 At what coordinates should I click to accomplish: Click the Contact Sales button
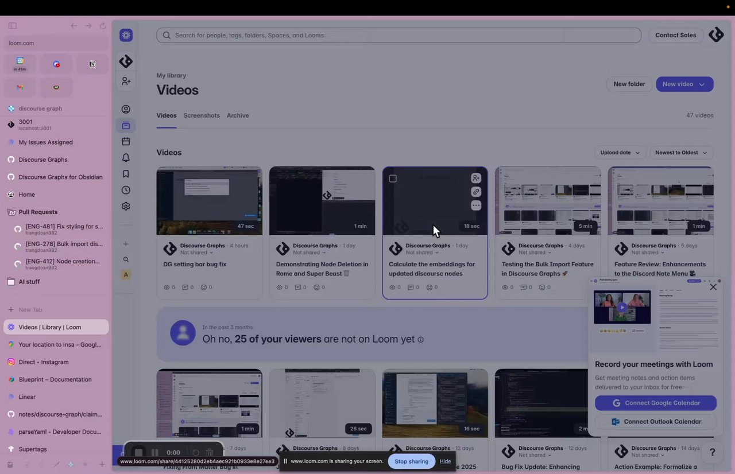click(x=676, y=35)
